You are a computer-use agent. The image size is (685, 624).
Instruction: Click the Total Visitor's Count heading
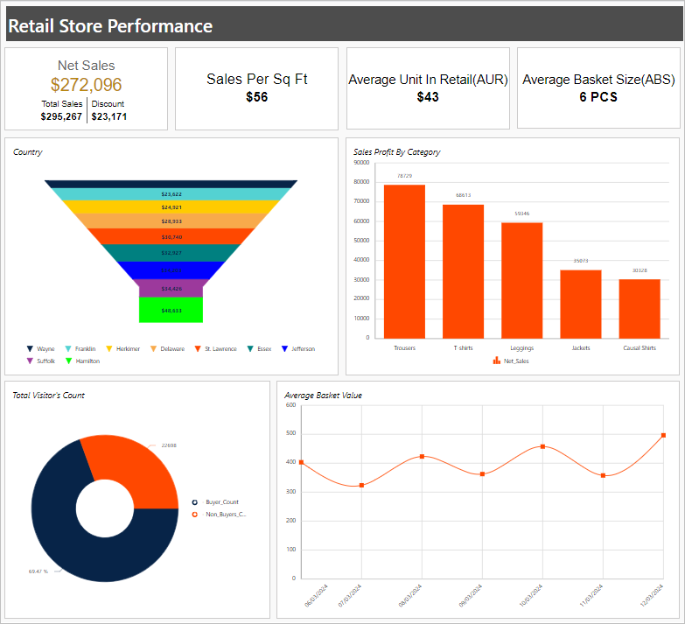(x=48, y=396)
